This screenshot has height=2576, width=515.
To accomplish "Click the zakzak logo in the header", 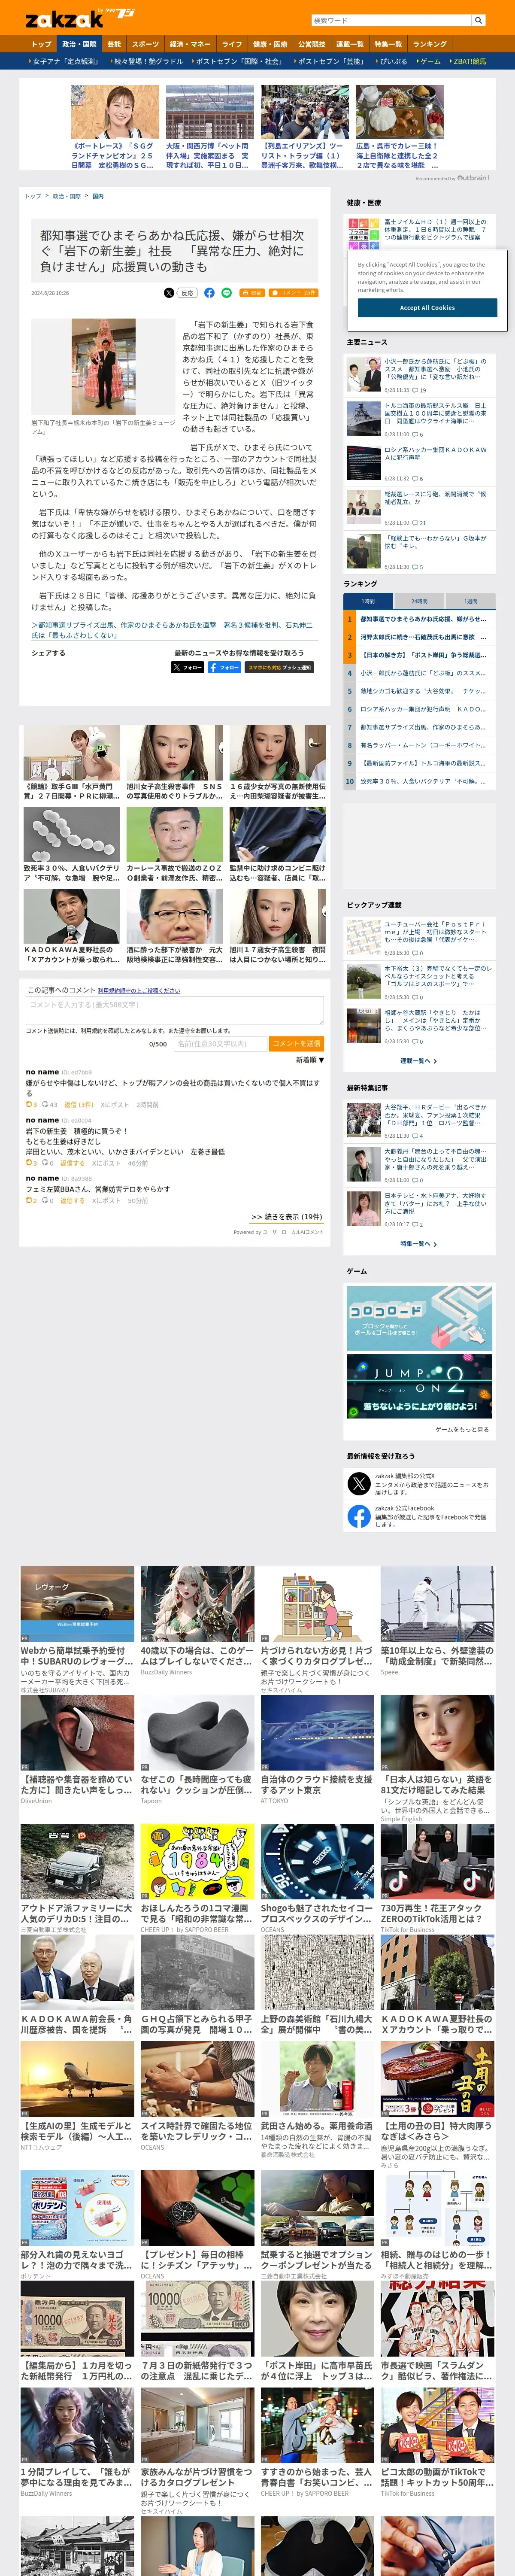I will coord(64,18).
